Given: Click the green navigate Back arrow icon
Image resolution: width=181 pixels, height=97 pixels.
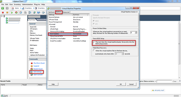Looking at the screenshot, I should tap(3, 8).
